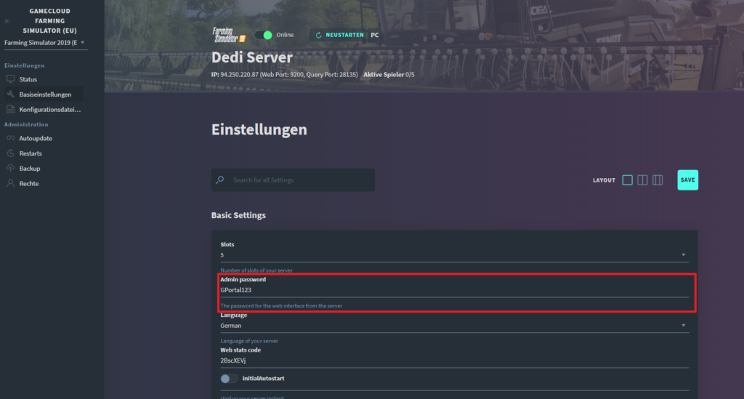Open the Status menu item

click(x=28, y=79)
